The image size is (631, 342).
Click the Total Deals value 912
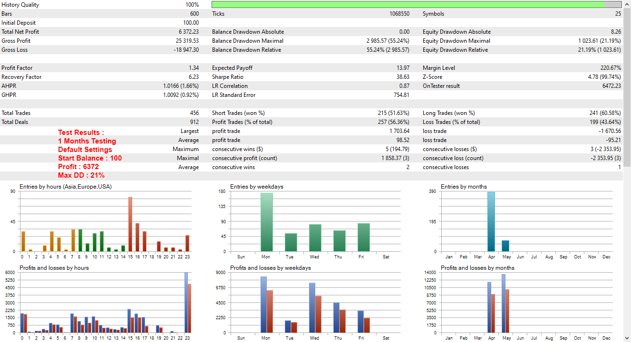(194, 122)
